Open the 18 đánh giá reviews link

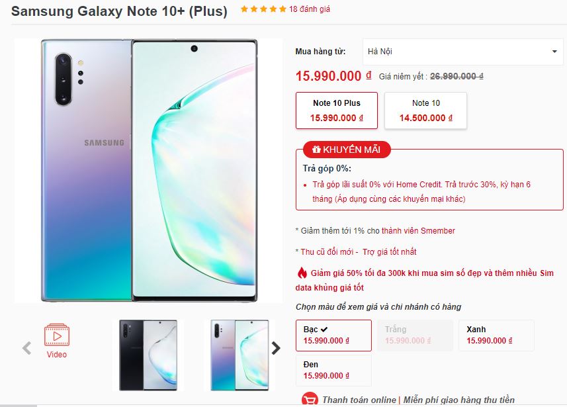tap(310, 9)
